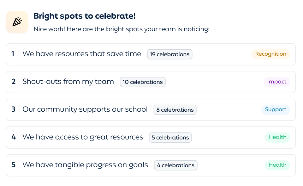Select the Health tag on row 4
The image size is (303, 186).
(x=277, y=137)
